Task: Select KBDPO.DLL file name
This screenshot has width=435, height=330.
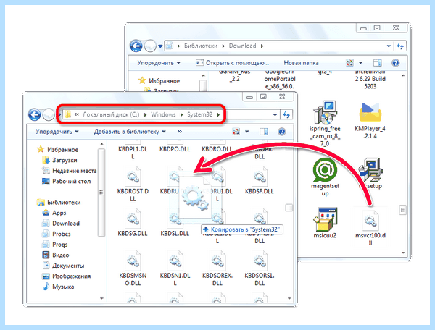Action: tap(175, 149)
